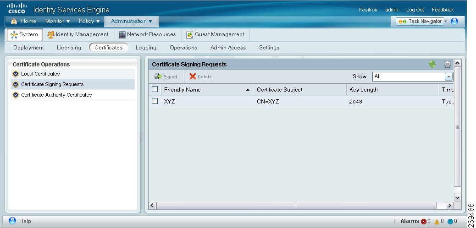
Task: Click the panel splitter collapse handle
Action: [x=143, y=137]
